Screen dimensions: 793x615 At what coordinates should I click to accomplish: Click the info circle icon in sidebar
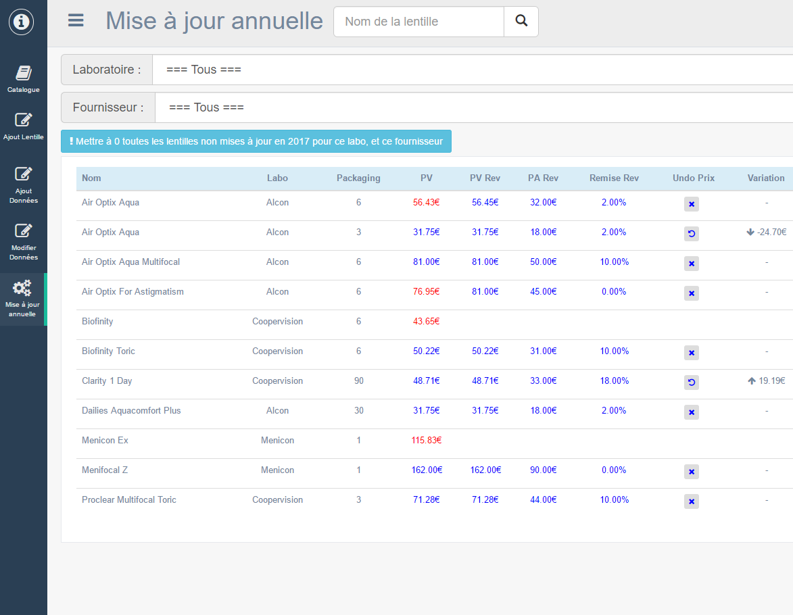tap(22, 22)
